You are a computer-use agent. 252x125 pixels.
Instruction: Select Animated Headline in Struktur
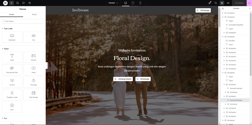(x=236, y=25)
